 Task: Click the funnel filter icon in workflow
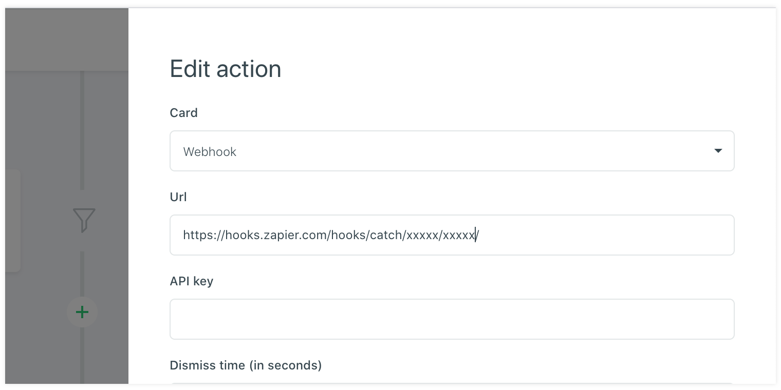(84, 220)
